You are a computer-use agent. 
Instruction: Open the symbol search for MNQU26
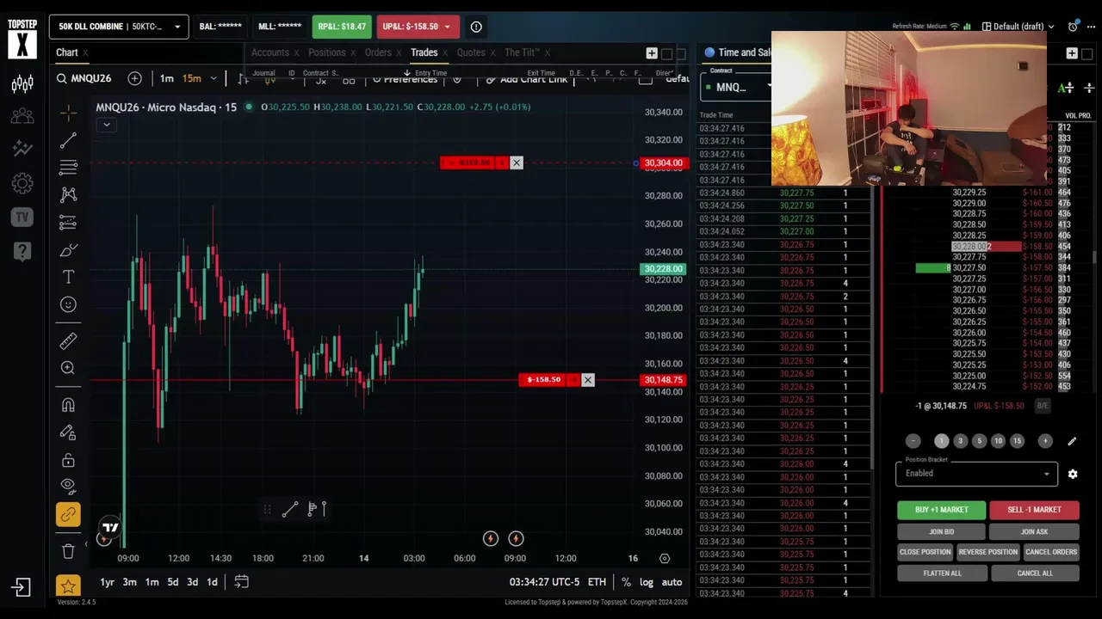coord(84,78)
